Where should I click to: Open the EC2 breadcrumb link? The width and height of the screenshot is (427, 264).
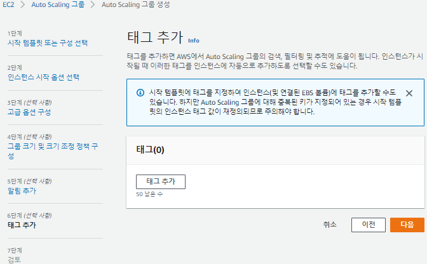coord(8,4)
